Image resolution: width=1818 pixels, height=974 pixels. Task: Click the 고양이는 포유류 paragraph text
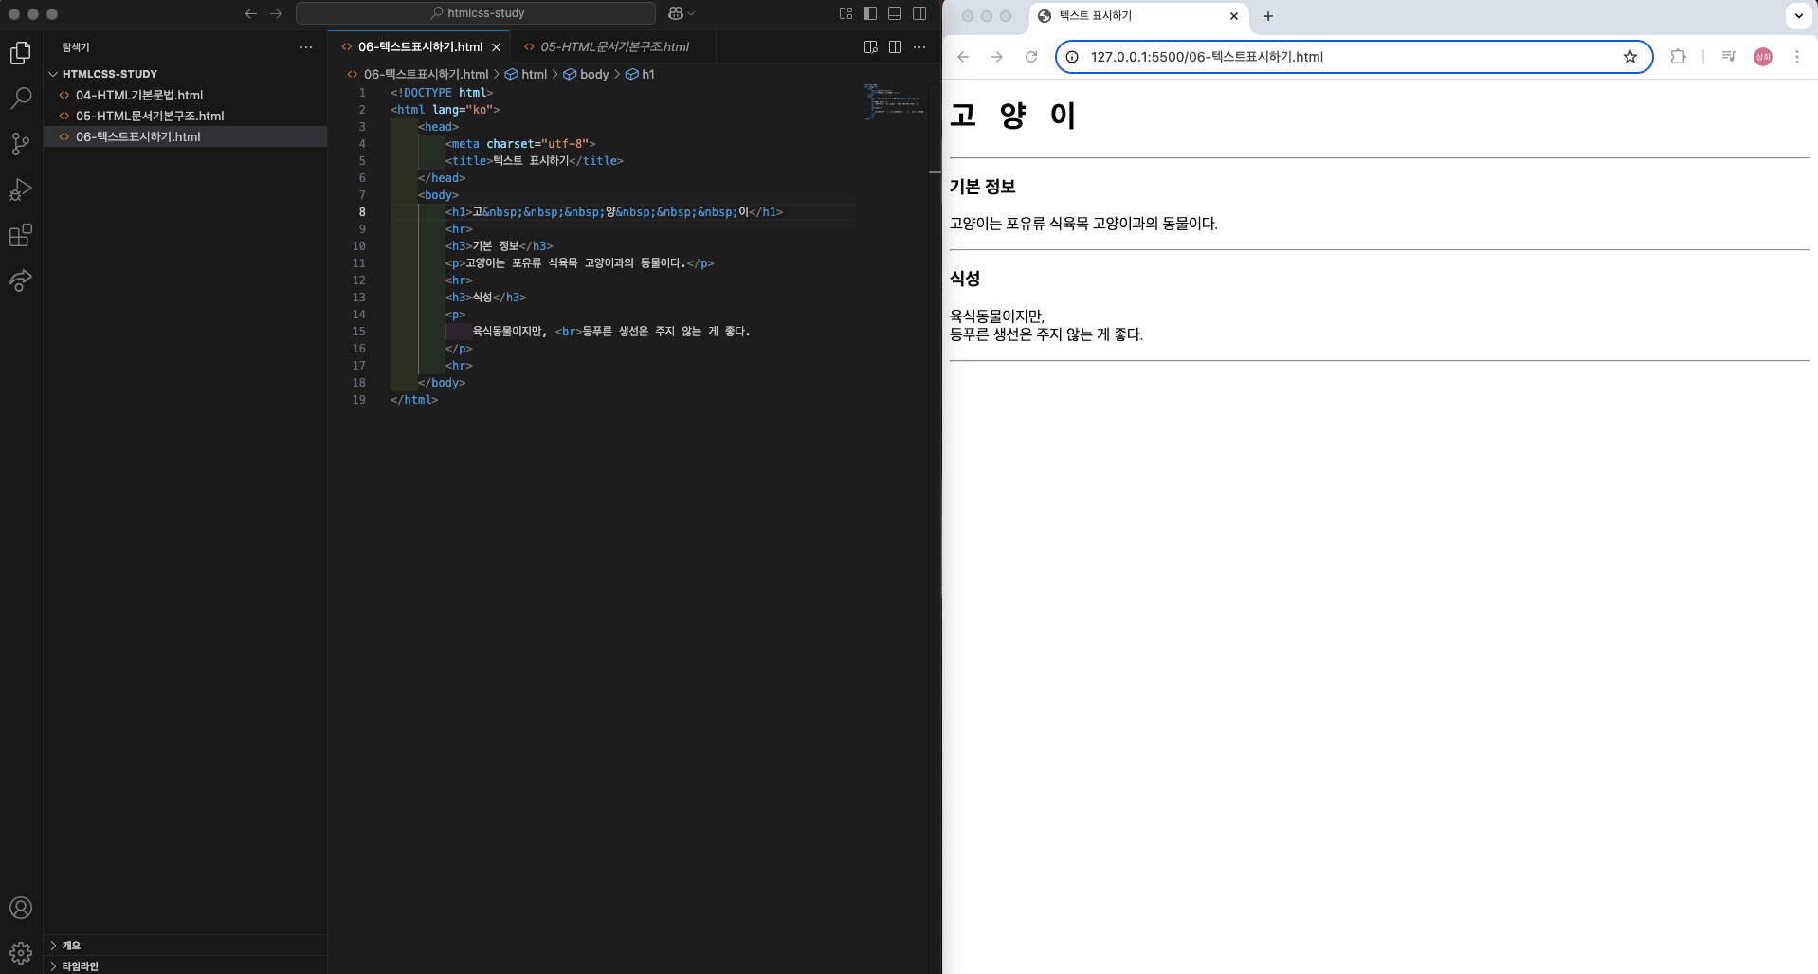click(x=1083, y=224)
